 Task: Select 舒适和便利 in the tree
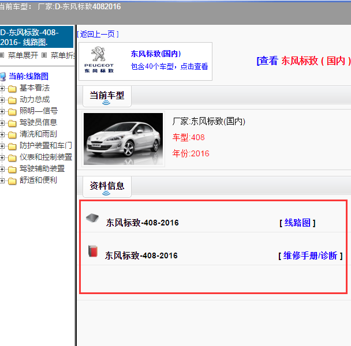click(38, 180)
